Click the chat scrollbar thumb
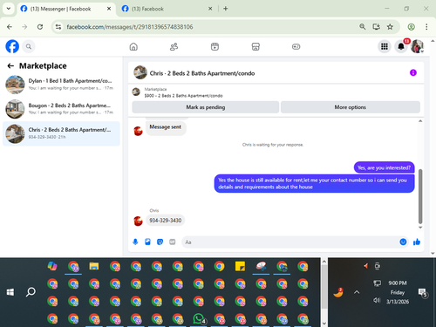 pyautogui.click(x=420, y=196)
